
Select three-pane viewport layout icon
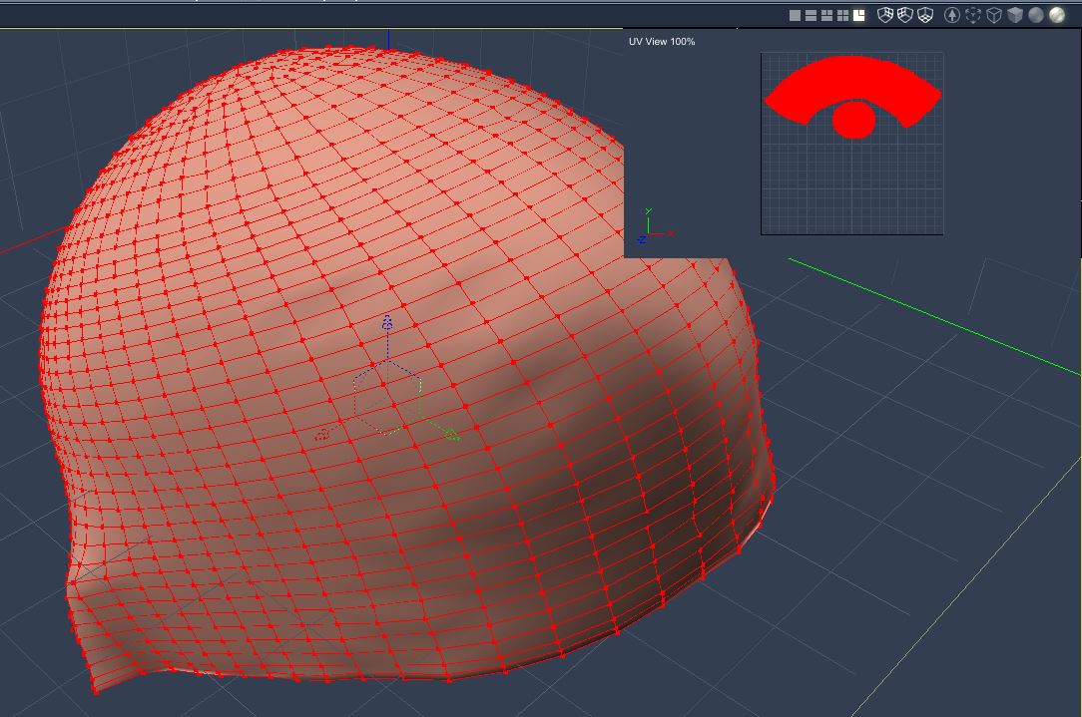826,15
